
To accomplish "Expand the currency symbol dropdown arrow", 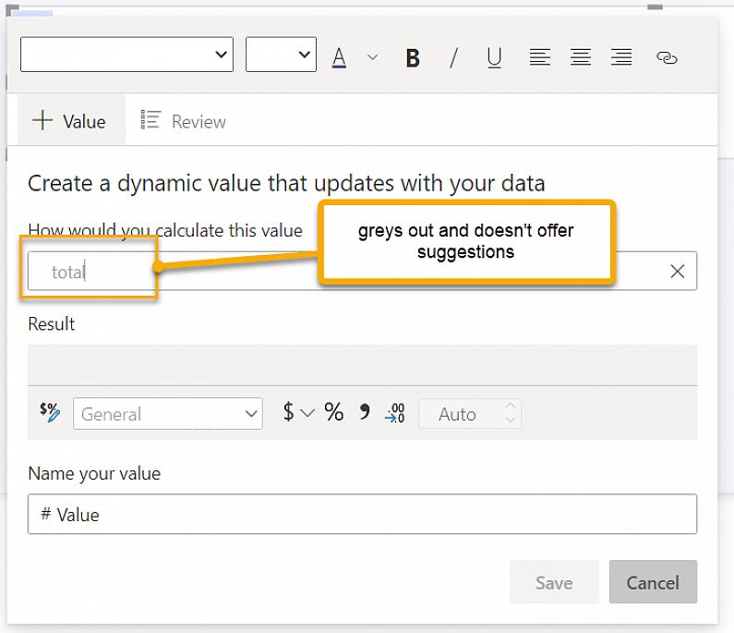I will pyautogui.click(x=307, y=413).
